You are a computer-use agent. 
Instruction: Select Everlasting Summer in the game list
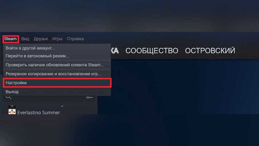39,112
